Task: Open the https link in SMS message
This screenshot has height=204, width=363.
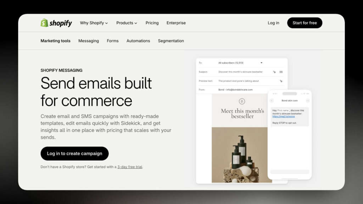Action: [x=284, y=117]
